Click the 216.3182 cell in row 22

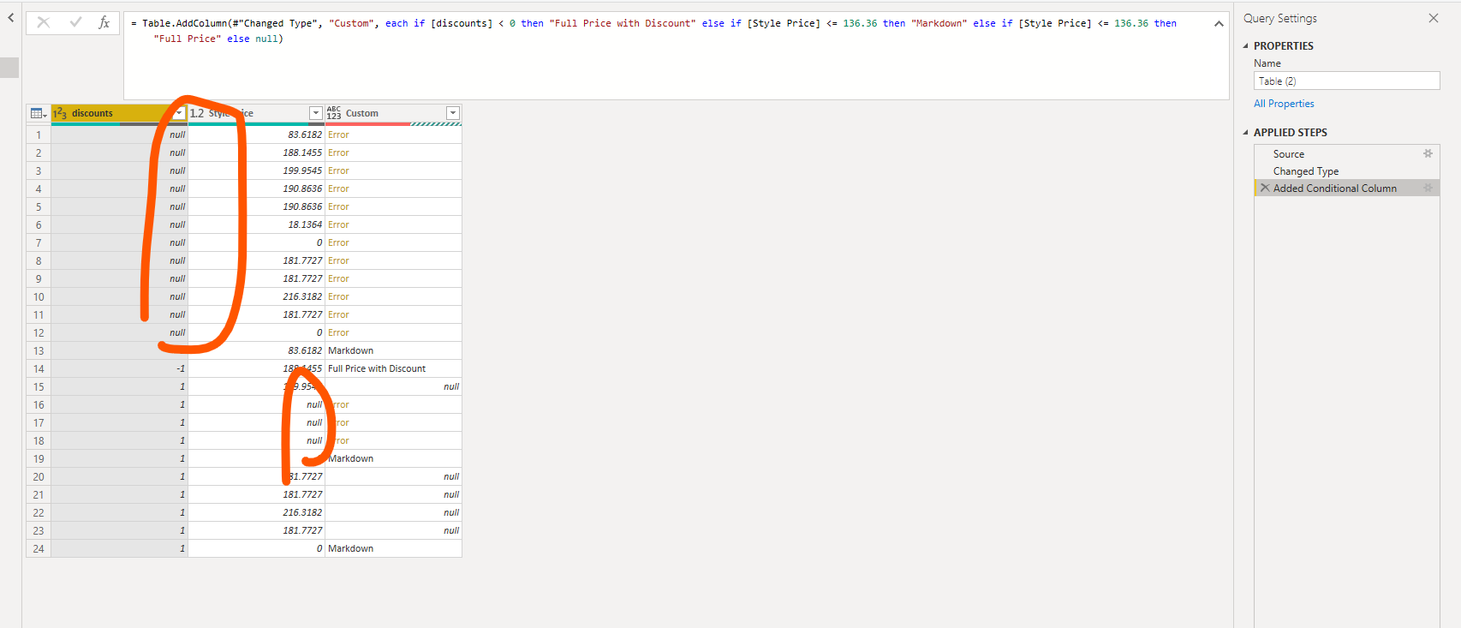coord(256,512)
